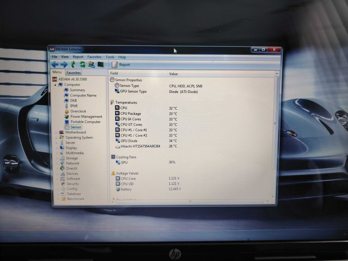The image size is (348, 261).
Task: Open the monitor diagnostics toolbar icon
Action: coord(101,65)
